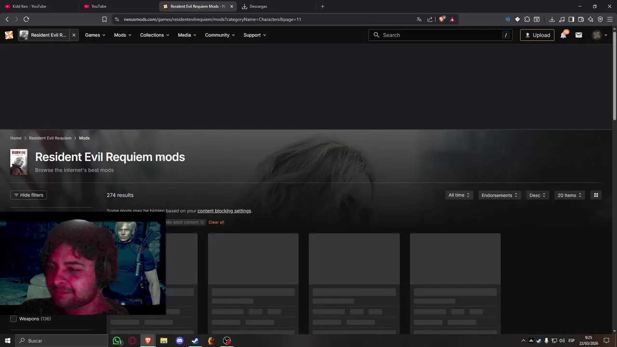This screenshot has height=347, width=617.
Task: Open the music note playlist icon
Action: 562,19
